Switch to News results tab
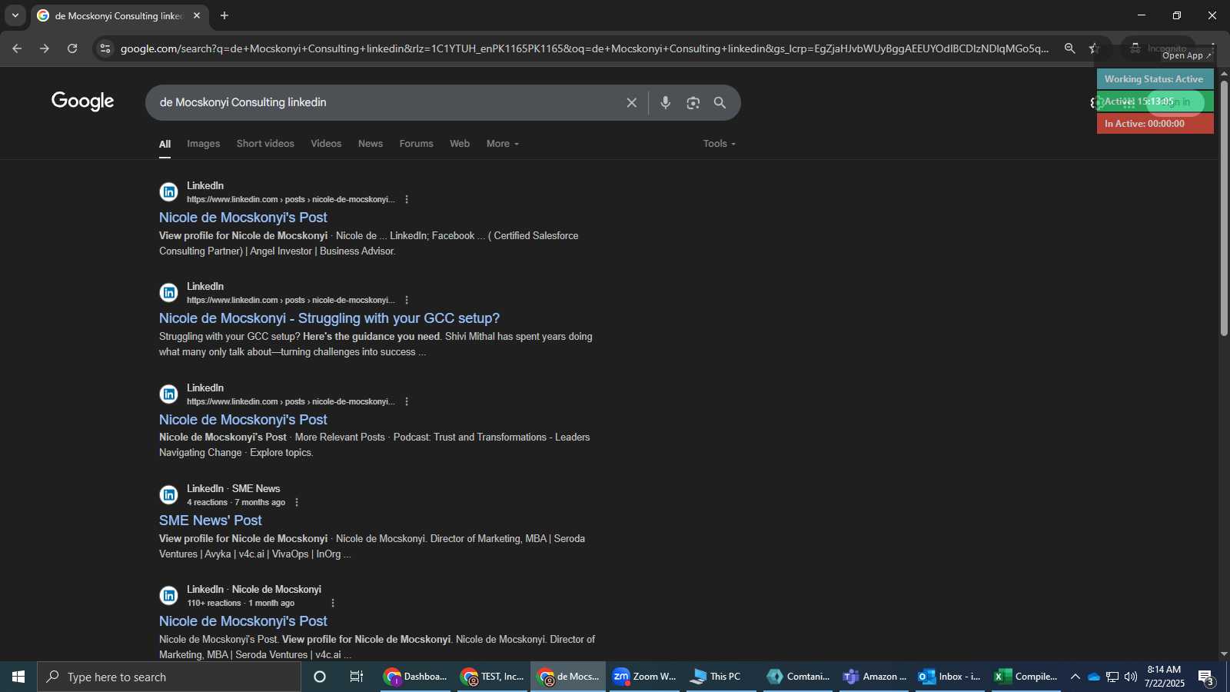Viewport: 1230px width, 692px height. click(371, 144)
